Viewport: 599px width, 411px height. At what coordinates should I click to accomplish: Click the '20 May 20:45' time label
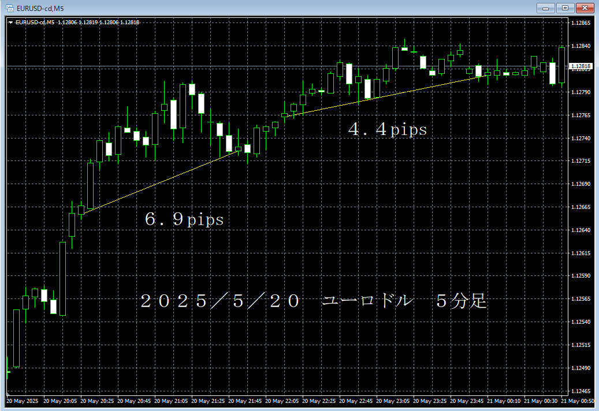tap(134, 401)
